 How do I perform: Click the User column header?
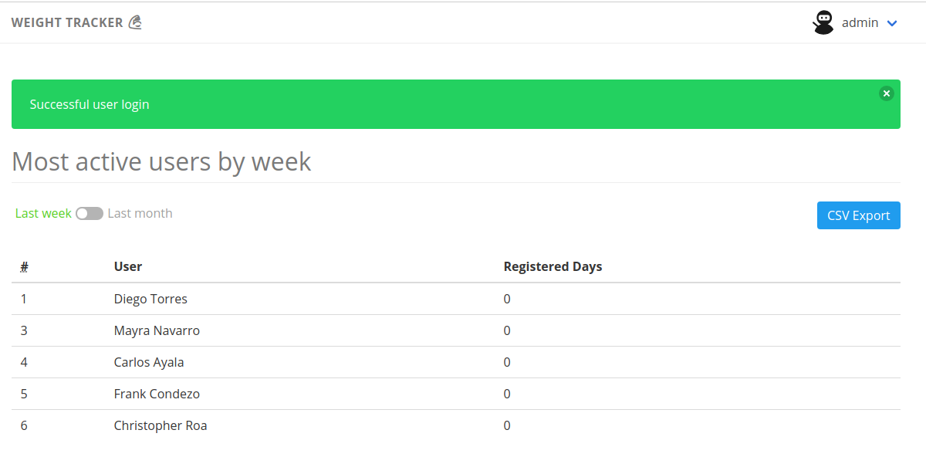[x=128, y=266]
